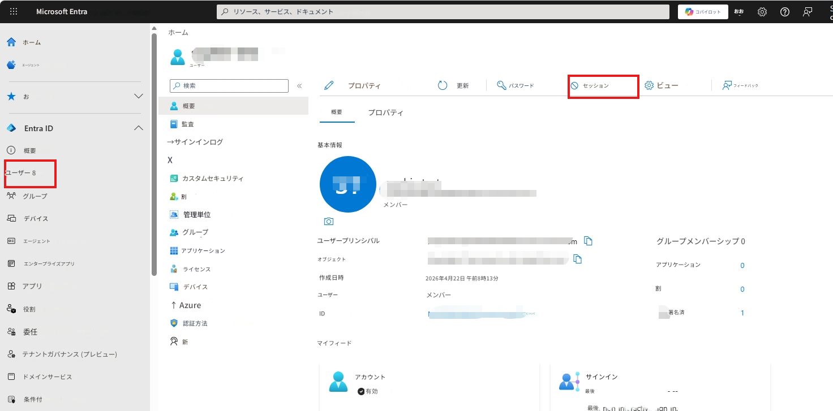Screen dimensions: 833x411
Task: Click プロパティ edit pencil toolbar button
Action: [x=353, y=86]
